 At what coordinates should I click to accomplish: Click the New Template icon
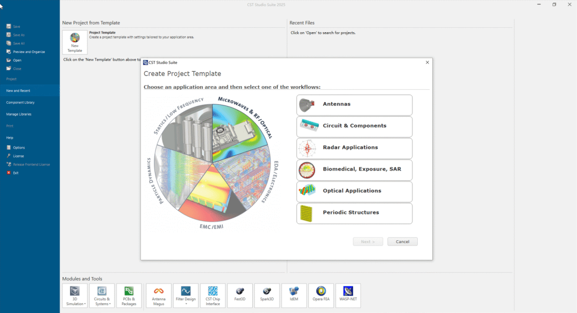[75, 42]
